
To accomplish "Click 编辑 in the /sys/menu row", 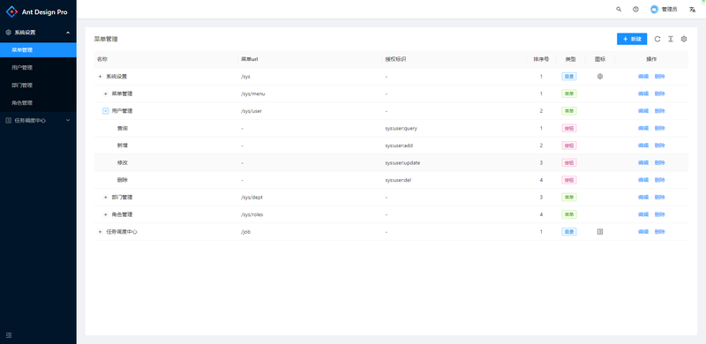I will click(643, 93).
